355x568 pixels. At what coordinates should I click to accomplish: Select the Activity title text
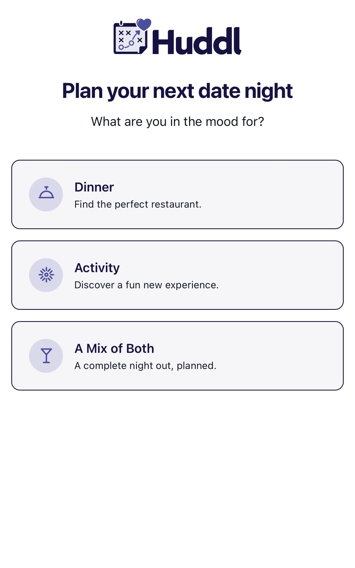97,268
